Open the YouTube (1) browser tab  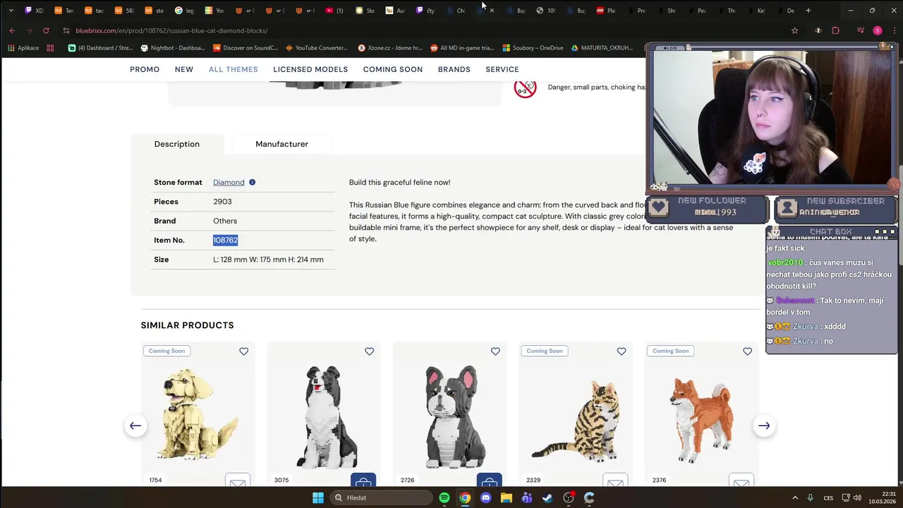pyautogui.click(x=334, y=11)
